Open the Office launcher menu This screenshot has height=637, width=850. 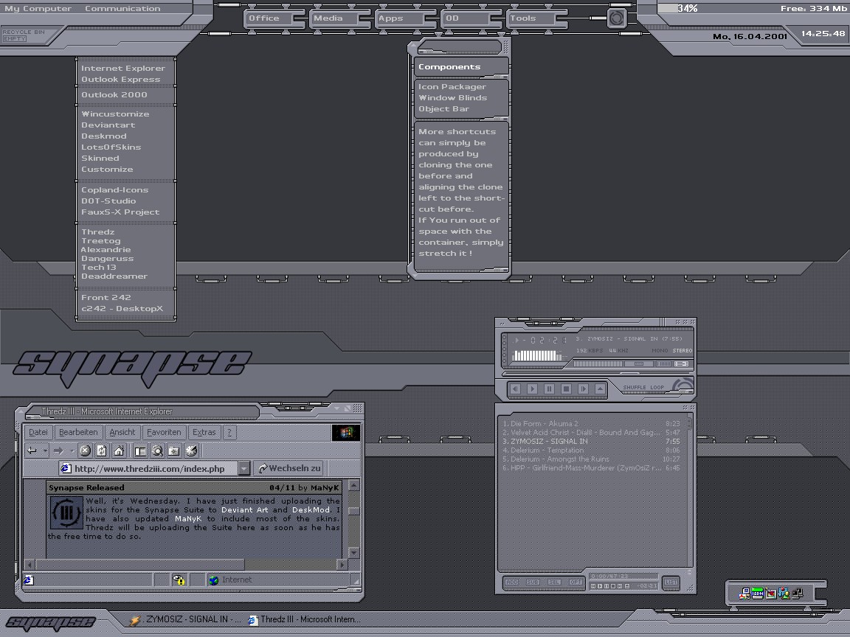click(x=269, y=18)
